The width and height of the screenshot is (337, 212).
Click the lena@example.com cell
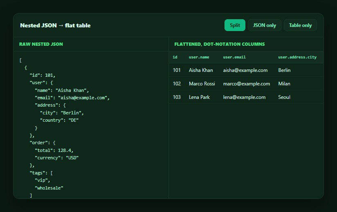tap(244, 97)
